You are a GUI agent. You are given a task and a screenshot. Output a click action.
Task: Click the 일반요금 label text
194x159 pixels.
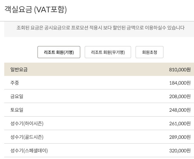click(19, 70)
